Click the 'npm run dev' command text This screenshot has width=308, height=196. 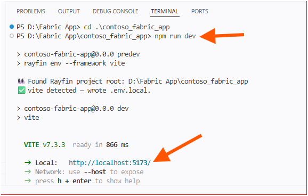tap(175, 36)
